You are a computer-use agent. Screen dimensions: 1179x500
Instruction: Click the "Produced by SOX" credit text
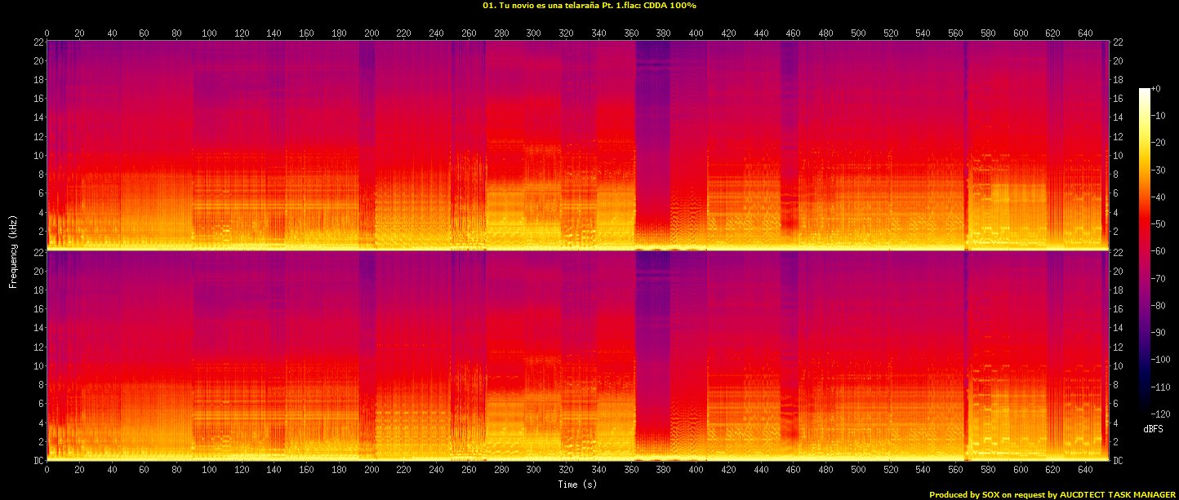(x=1052, y=494)
